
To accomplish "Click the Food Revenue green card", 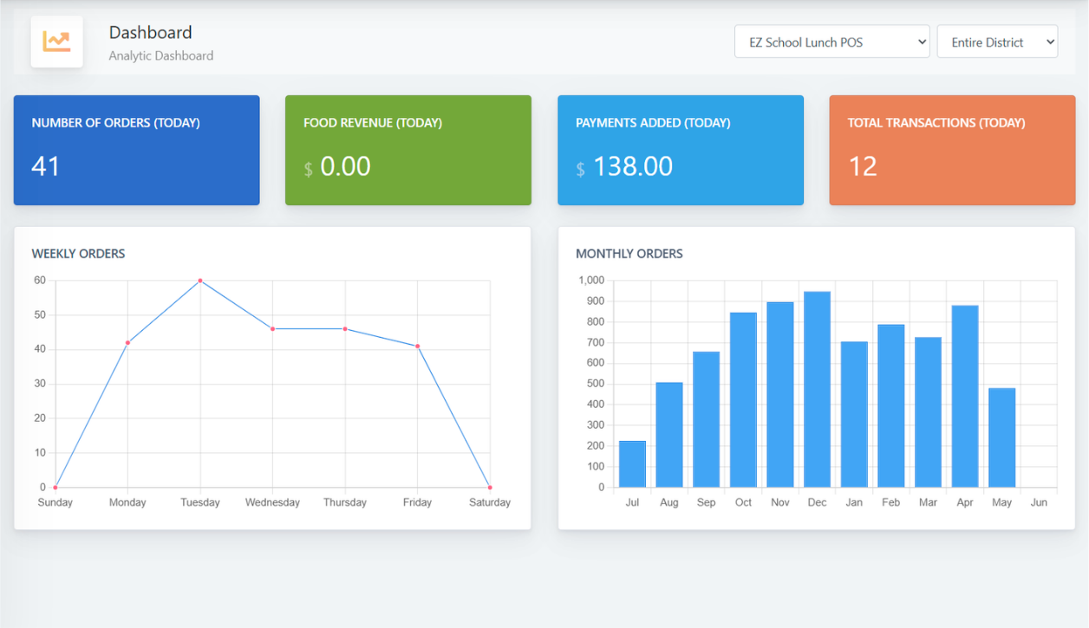I will [x=408, y=150].
